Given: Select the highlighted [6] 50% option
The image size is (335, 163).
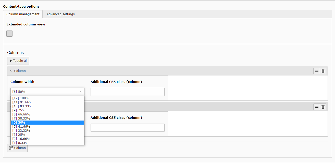Looking at the screenshot, I should coord(19,123).
